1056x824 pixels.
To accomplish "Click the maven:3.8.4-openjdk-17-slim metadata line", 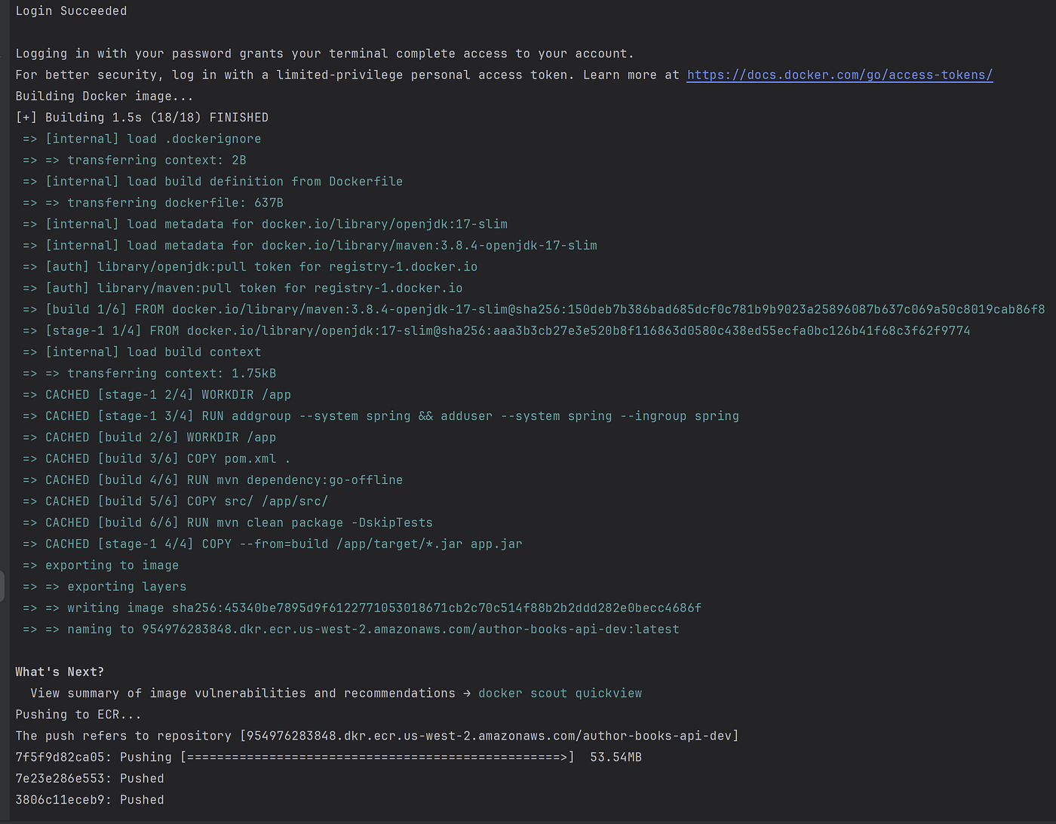I will point(310,245).
